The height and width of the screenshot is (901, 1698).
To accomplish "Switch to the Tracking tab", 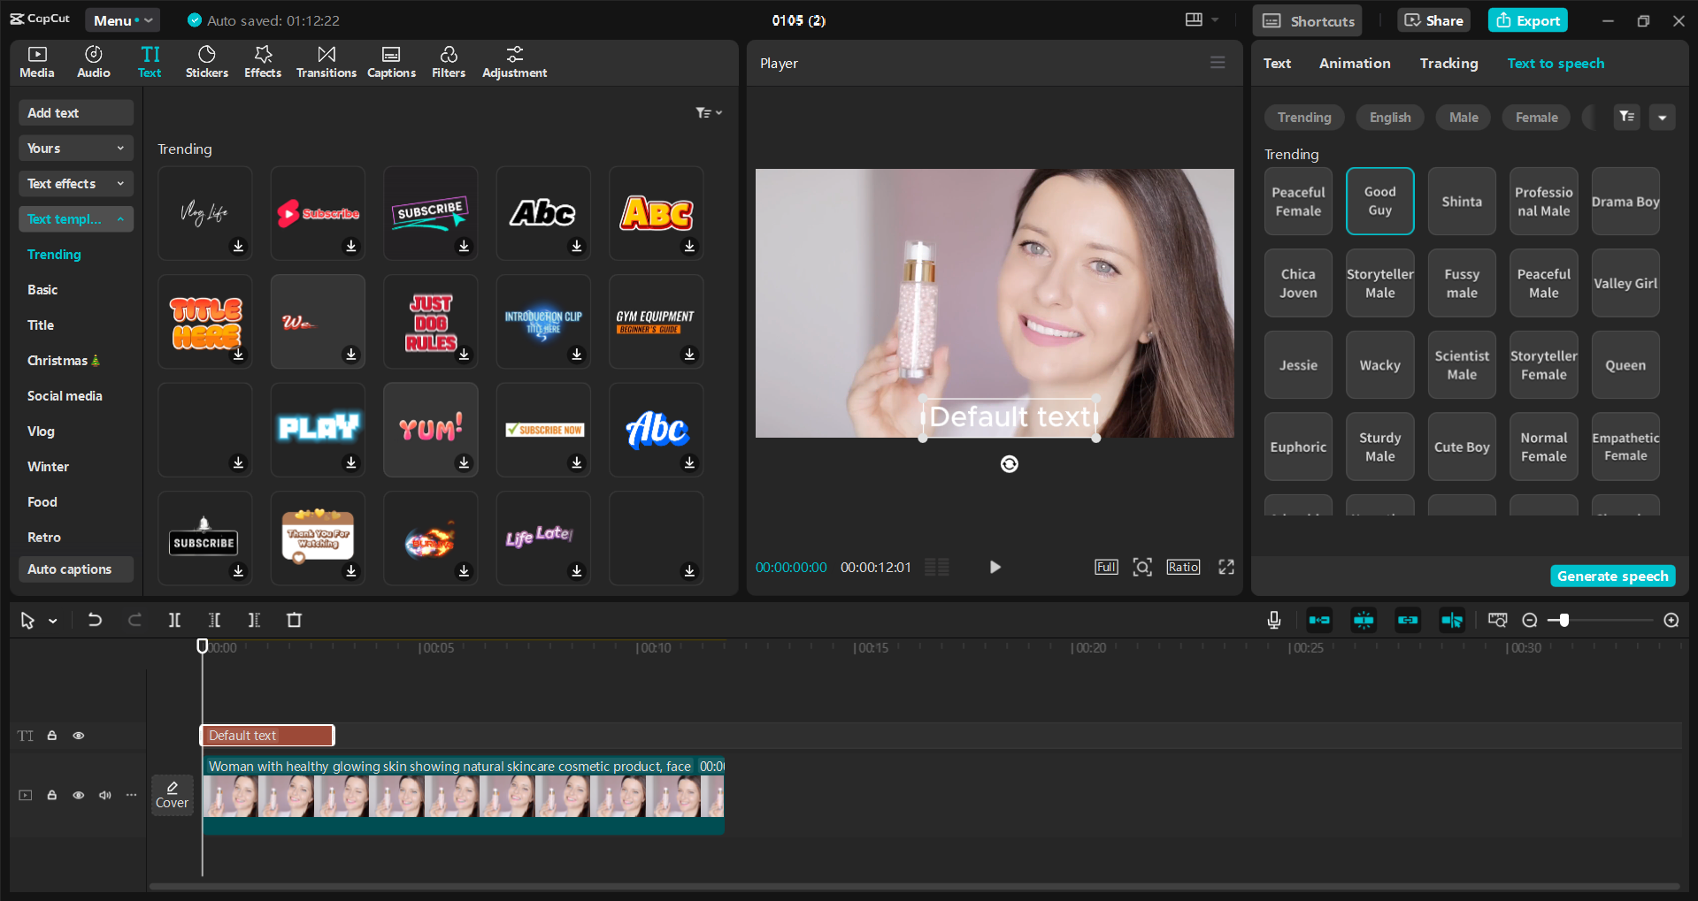I will click(1448, 63).
